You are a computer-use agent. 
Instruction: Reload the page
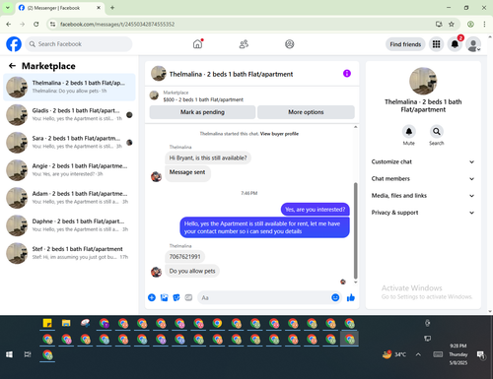point(36,24)
